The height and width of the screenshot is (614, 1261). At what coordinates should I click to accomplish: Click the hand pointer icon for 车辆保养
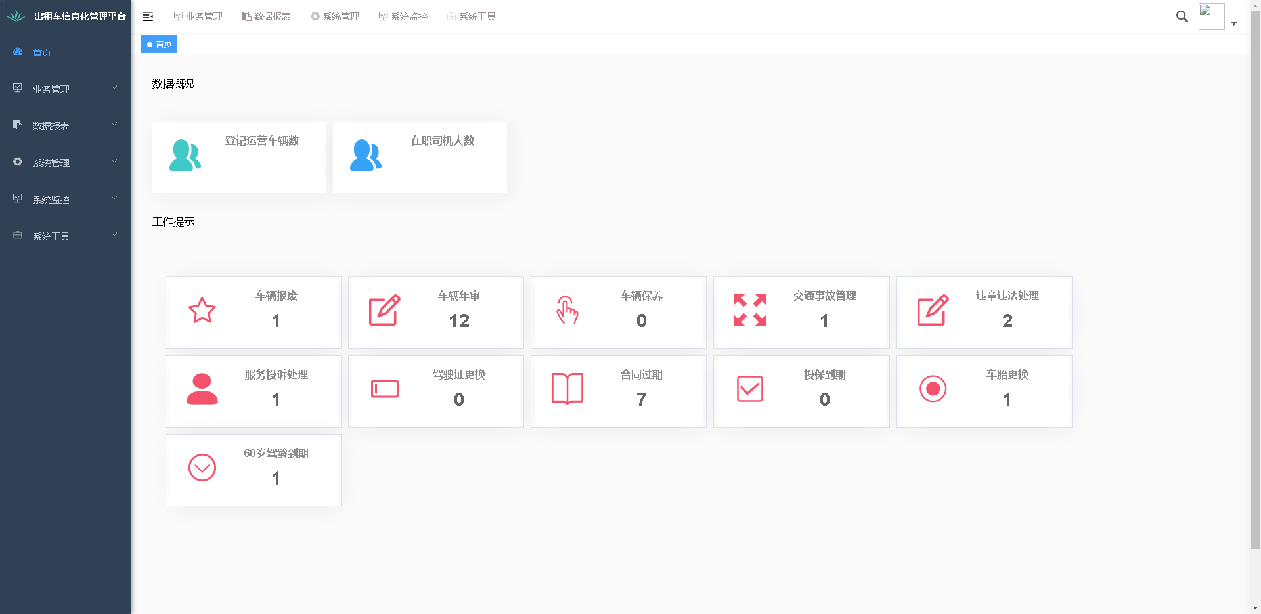pos(567,311)
